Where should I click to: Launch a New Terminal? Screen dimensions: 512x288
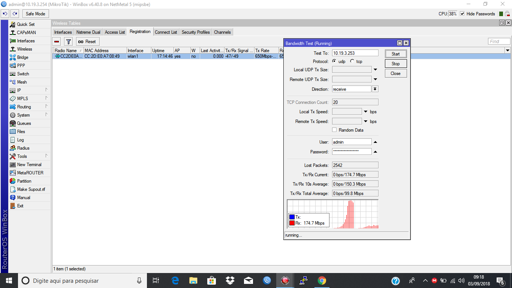29,165
